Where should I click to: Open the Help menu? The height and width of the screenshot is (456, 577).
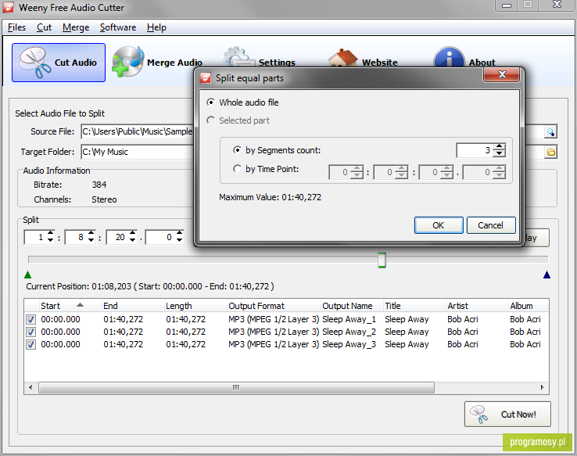156,27
